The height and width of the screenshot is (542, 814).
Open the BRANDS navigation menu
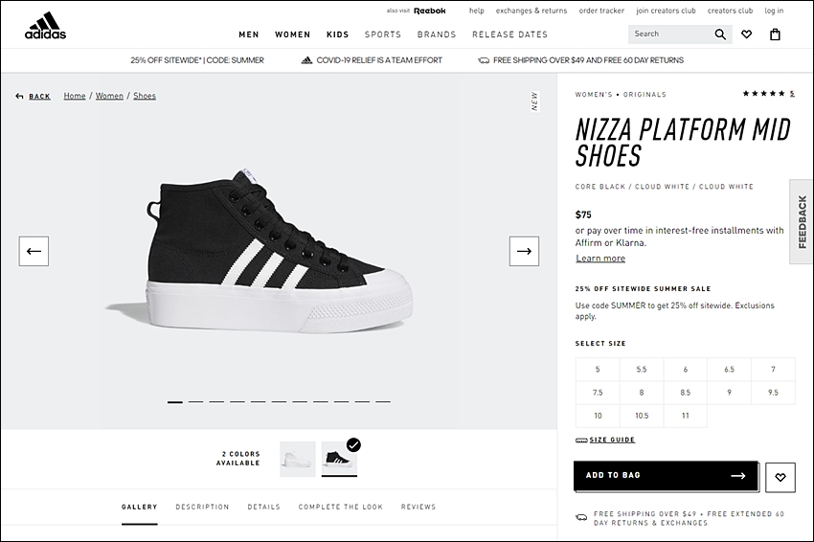(x=436, y=34)
